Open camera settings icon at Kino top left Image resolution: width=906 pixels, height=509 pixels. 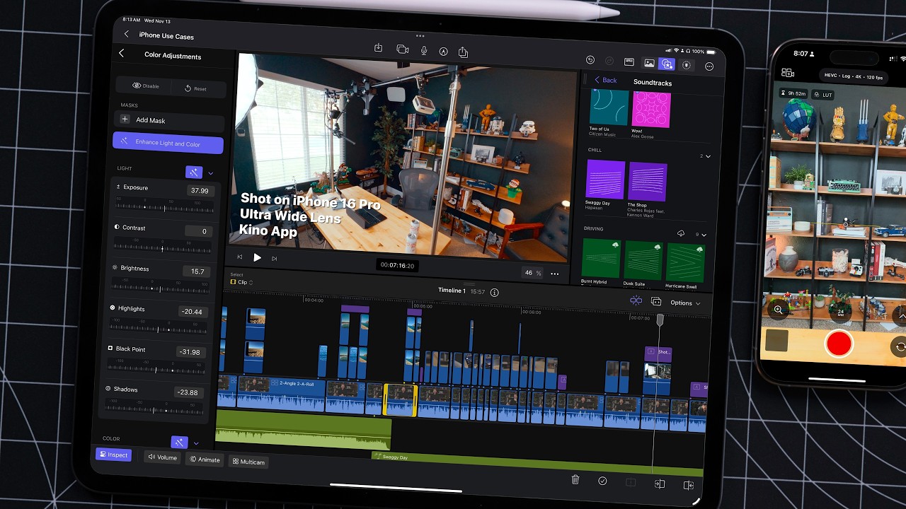click(x=788, y=72)
